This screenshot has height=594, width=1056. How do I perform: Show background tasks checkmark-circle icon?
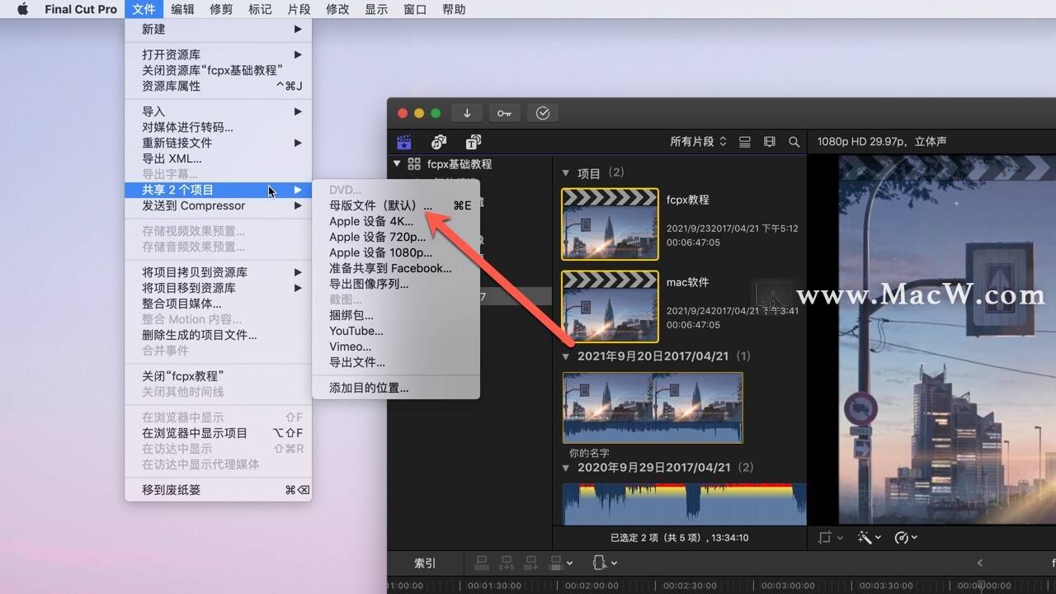(543, 113)
